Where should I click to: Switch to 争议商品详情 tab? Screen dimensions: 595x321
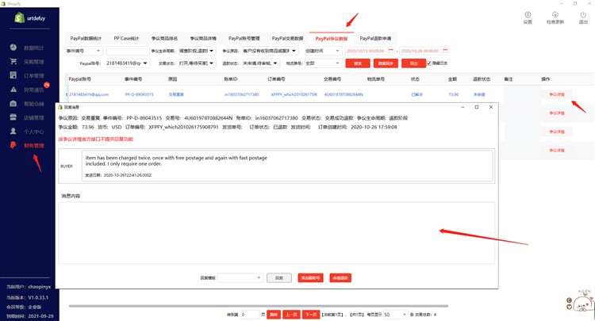pos(203,38)
